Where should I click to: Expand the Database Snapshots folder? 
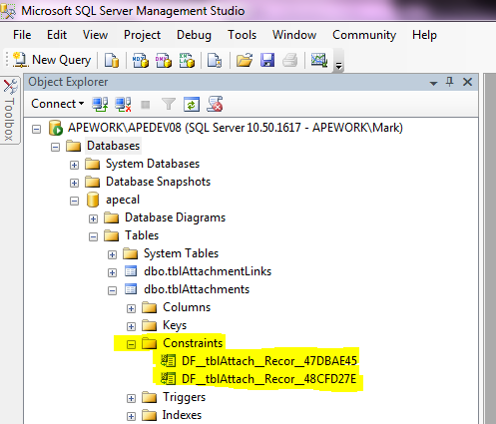tap(74, 183)
